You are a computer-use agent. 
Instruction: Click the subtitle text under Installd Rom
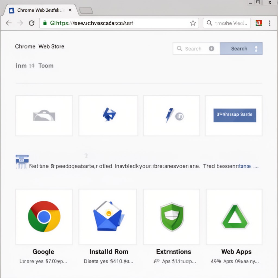click(x=109, y=261)
